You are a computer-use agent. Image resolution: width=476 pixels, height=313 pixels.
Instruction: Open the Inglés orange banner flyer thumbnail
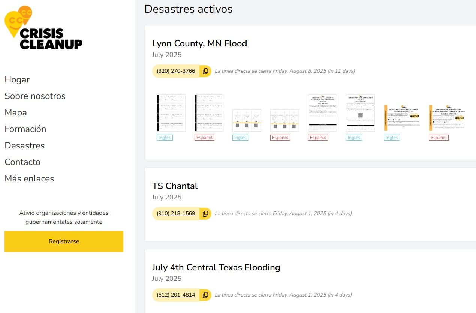[x=402, y=118]
